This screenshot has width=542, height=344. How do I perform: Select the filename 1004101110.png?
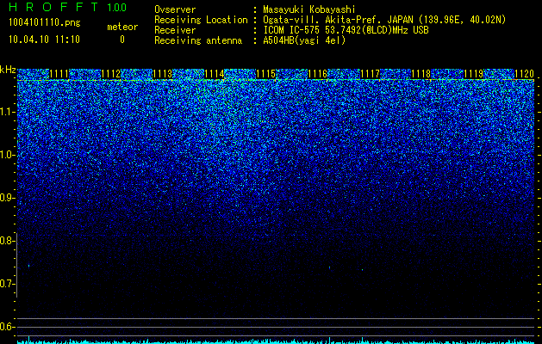[x=45, y=23]
